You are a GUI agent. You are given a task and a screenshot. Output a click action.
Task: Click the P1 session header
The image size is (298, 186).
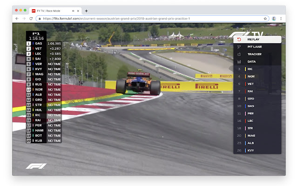coord(36,33)
